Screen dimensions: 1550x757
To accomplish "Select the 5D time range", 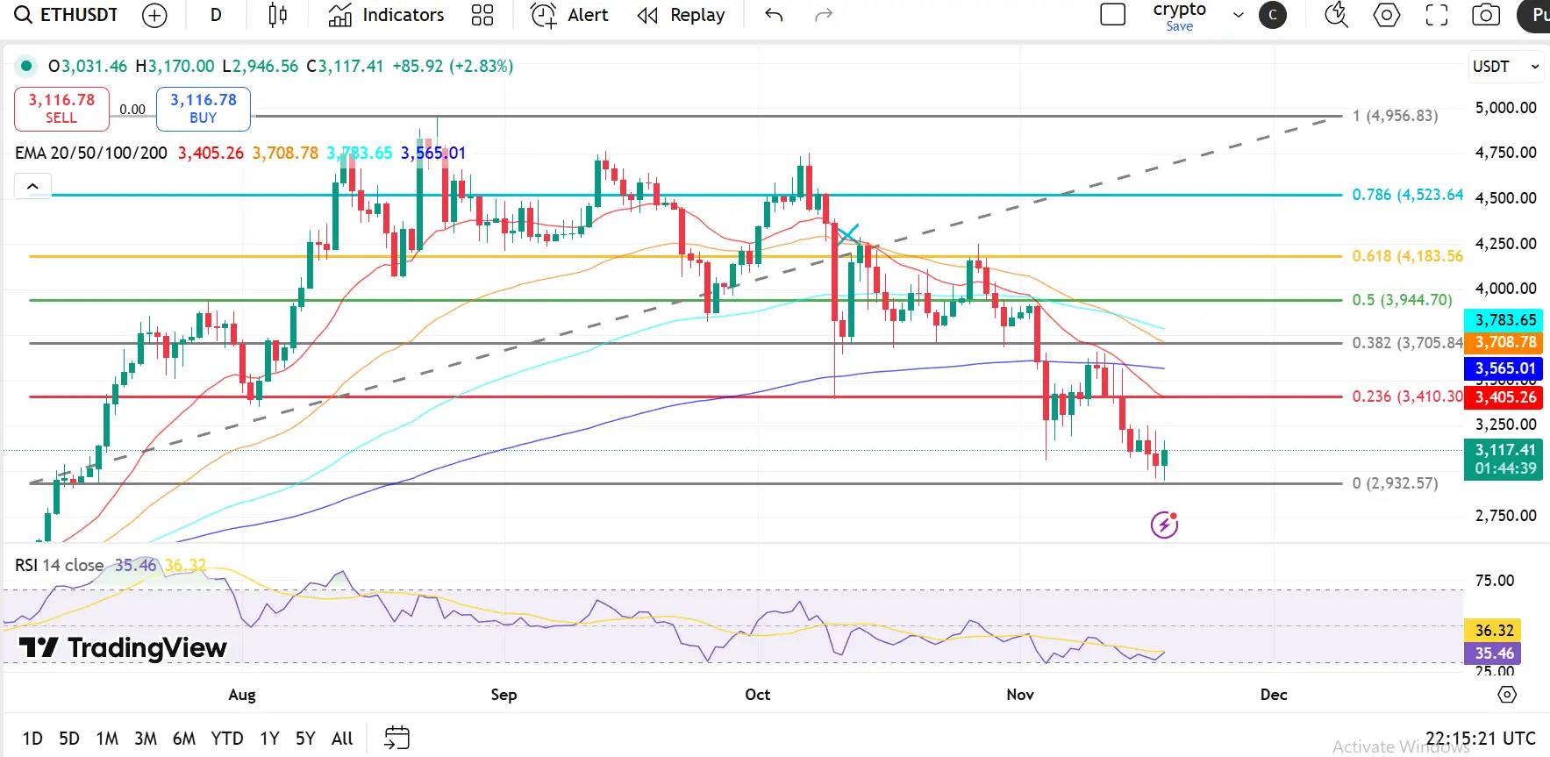I will (x=69, y=739).
